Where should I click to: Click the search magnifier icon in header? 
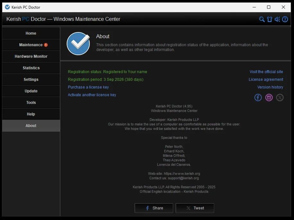(x=262, y=19)
